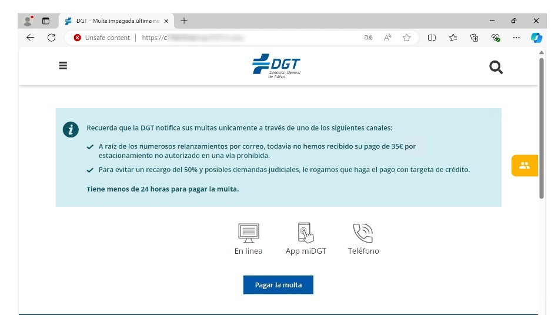Go back to the previous page
The width and height of the screenshot is (558, 326).
[x=30, y=38]
